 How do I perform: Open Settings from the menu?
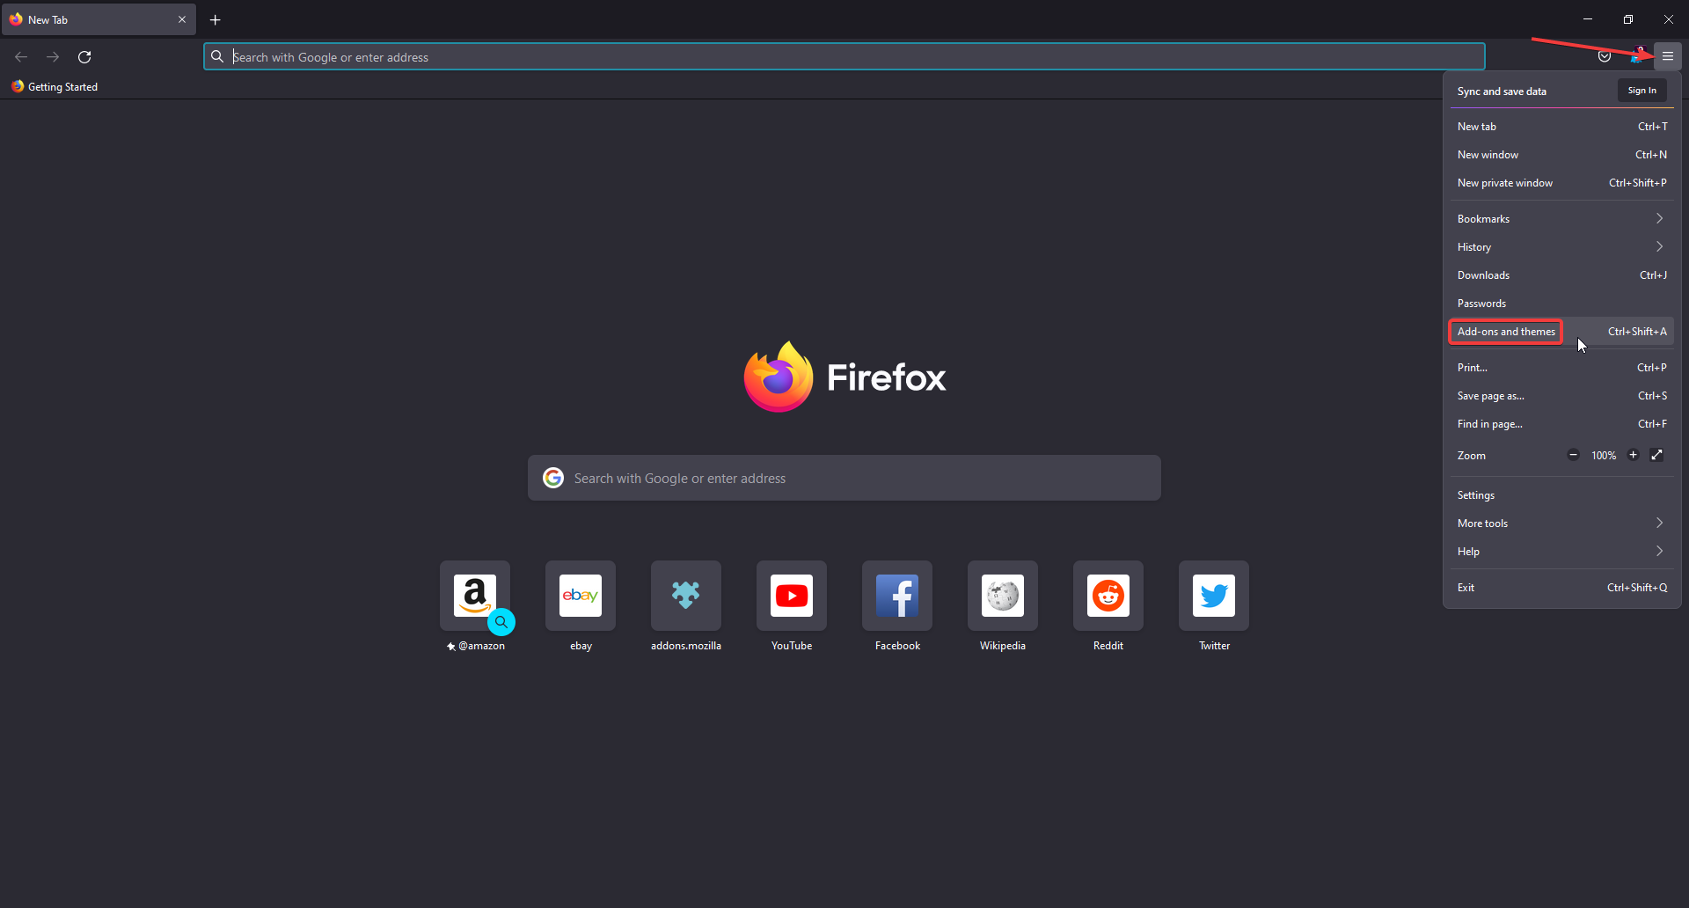pos(1561,495)
